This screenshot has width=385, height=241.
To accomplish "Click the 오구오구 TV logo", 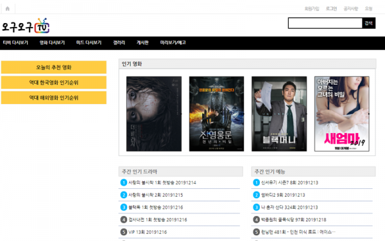I will pyautogui.click(x=26, y=26).
